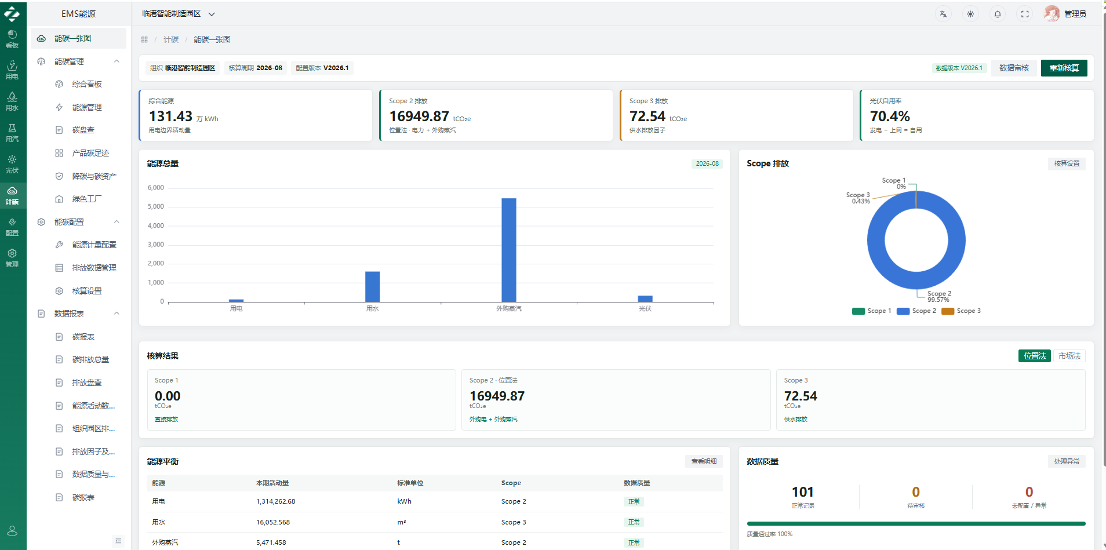Click the user profile icon at rail bottom

12,531
